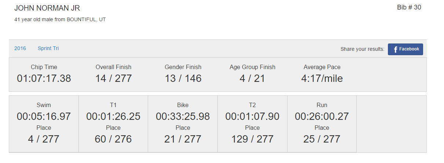Select the Run split time 00:26:00.27
444x163 pixels.
322,117
